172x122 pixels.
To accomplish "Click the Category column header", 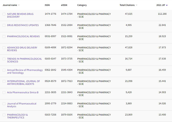I will [x=82, y=5].
